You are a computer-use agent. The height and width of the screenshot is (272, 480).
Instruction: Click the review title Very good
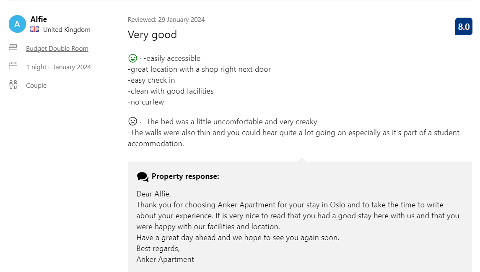coord(152,35)
